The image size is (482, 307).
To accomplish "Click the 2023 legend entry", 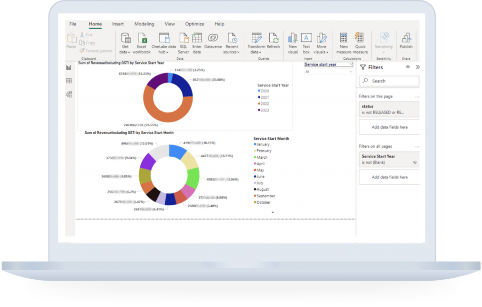I will (264, 110).
